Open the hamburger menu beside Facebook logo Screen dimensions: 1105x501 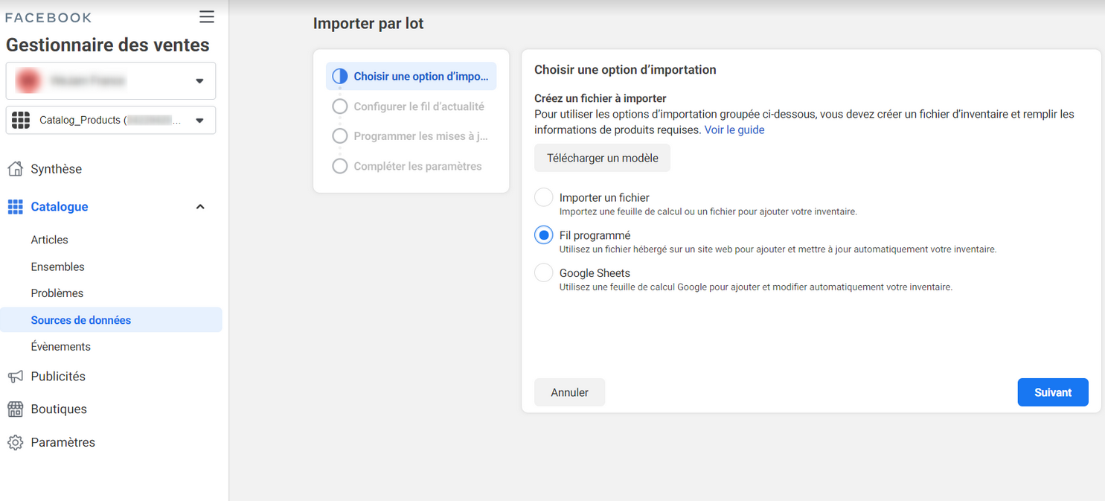click(207, 17)
